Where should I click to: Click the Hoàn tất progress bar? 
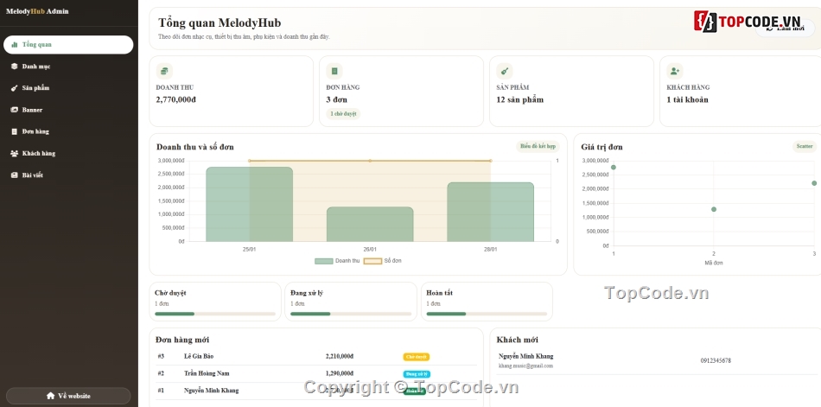[487, 314]
